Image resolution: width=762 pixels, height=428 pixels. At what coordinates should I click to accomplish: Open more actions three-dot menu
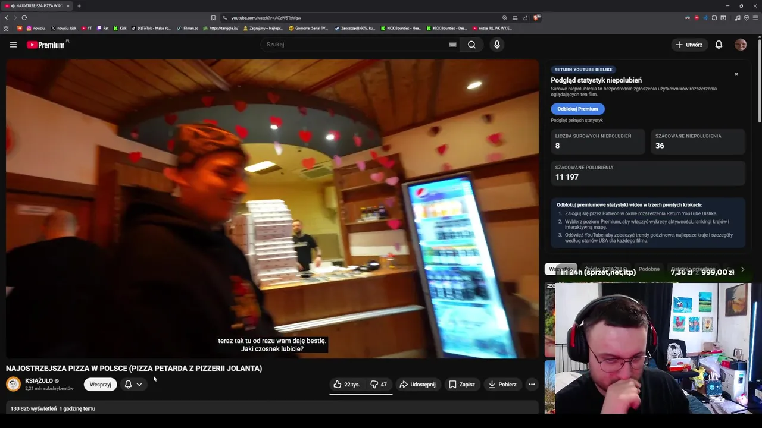click(532, 385)
